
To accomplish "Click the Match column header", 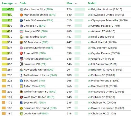I will coord(92,3).
